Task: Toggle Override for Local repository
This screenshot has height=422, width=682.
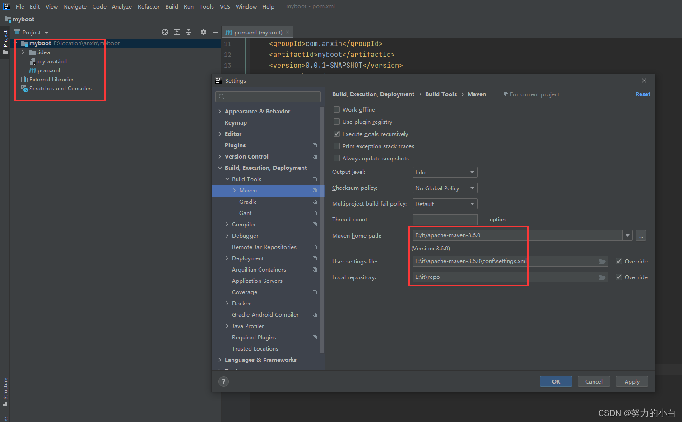Action: click(x=619, y=277)
